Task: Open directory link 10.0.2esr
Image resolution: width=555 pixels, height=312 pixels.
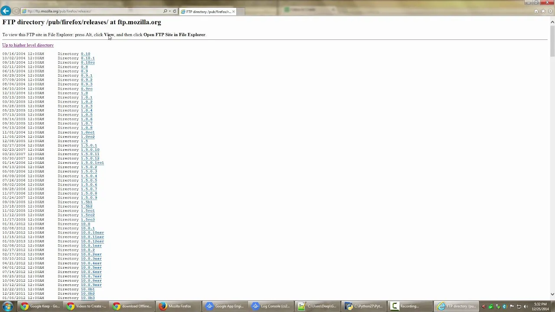Action: click(x=91, y=254)
